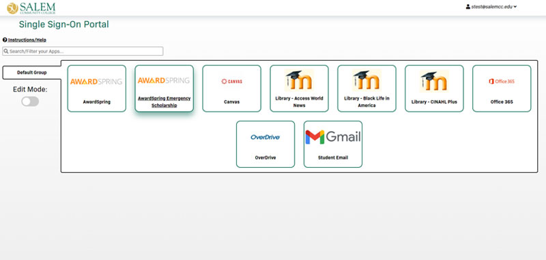
Task: Open the Gmail Student Email icon
Action: 333,136
